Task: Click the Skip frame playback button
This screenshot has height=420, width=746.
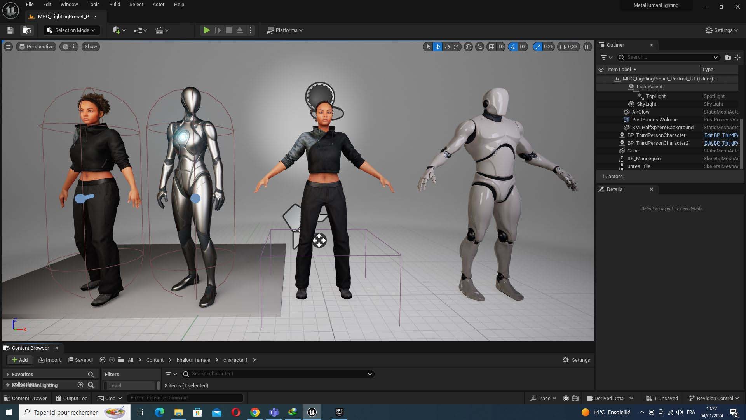Action: point(218,30)
